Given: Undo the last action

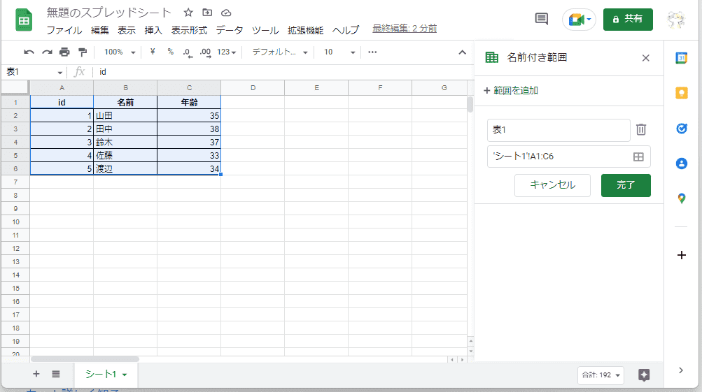Looking at the screenshot, I should coord(29,52).
